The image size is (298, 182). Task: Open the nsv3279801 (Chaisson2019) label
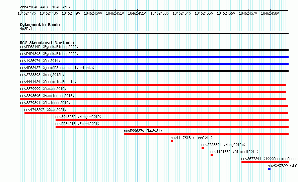coord(45,103)
